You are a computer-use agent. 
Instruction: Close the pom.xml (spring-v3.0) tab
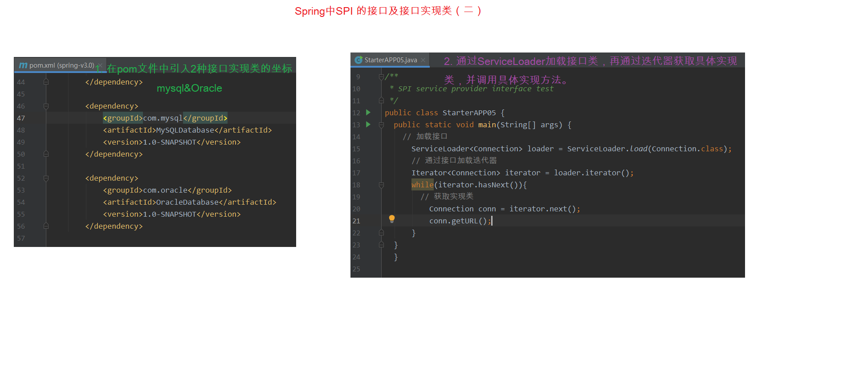(x=101, y=65)
